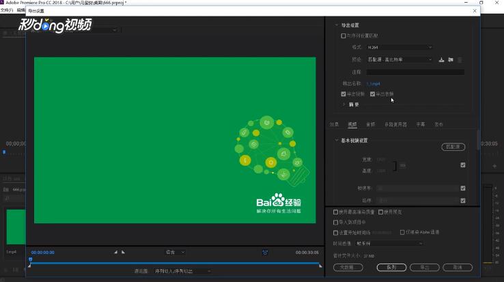Viewport: 504px width, 282px height.
Task: Click the left-end in point triangle on timeline
Action: [29, 266]
